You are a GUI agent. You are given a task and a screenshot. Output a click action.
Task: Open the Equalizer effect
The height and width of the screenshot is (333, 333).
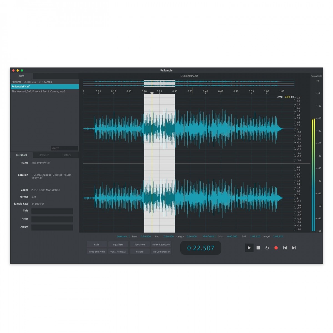point(118,244)
